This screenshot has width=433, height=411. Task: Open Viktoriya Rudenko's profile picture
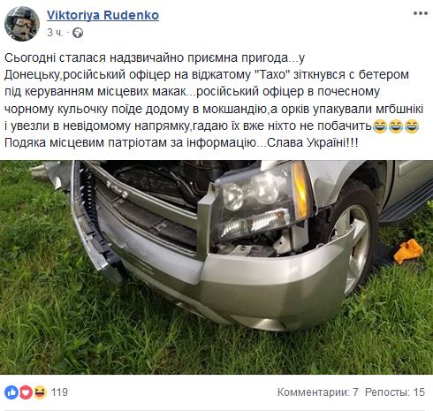pyautogui.click(x=22, y=24)
